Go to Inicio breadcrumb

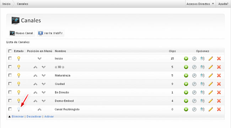coord(6,4)
